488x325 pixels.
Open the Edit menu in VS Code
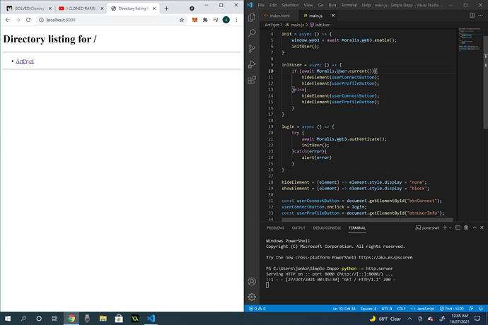pyautogui.click(x=273, y=5)
